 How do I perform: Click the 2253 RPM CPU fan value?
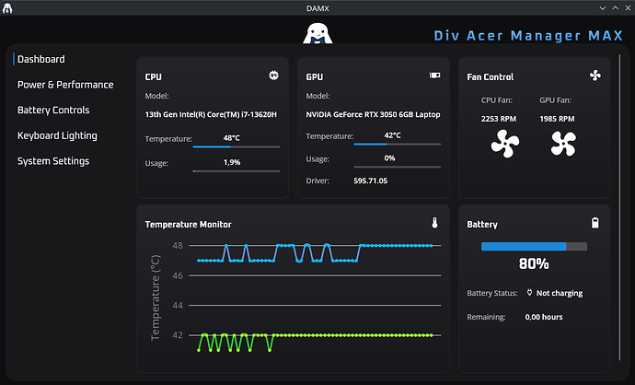[x=499, y=119]
